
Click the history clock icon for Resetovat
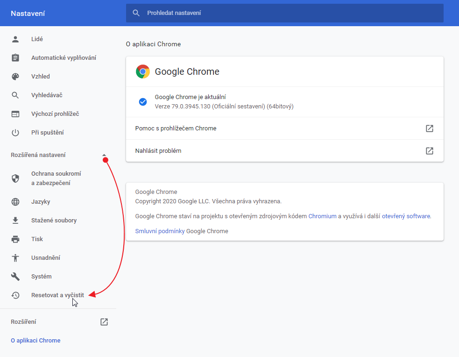15,295
